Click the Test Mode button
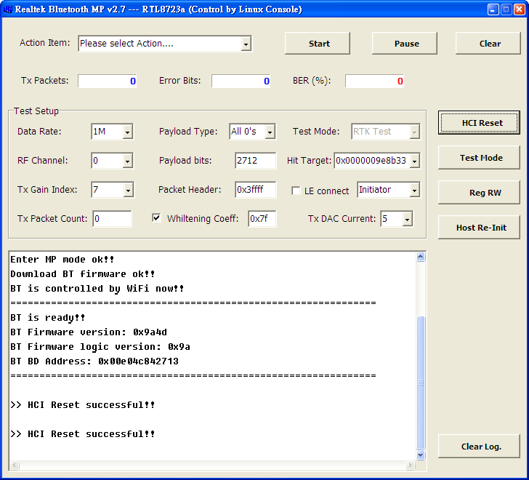 pos(479,158)
